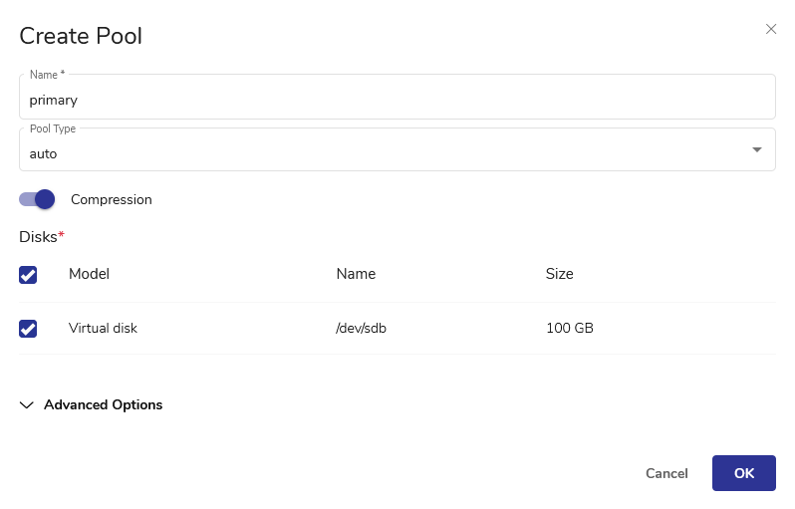Click the Pool Type dropdown arrow
The image size is (795, 509).
click(x=756, y=149)
